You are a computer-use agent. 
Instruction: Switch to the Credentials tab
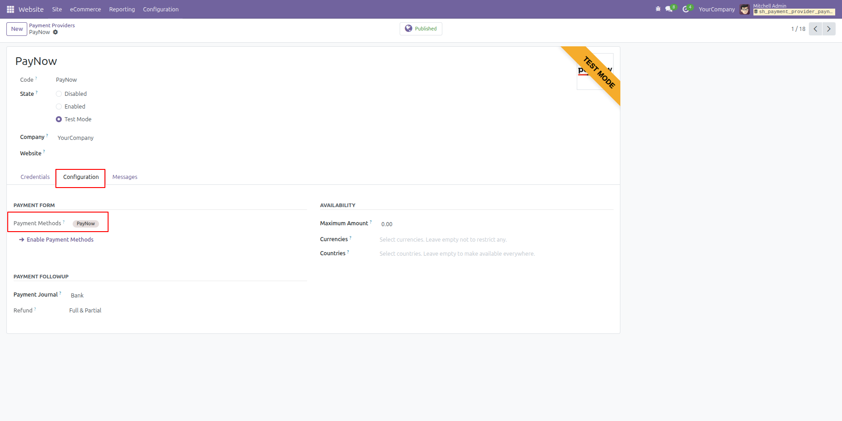point(35,177)
